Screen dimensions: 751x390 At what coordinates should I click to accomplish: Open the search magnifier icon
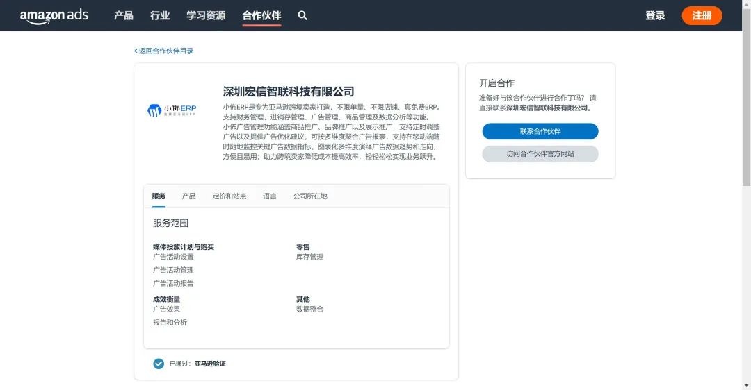pyautogui.click(x=302, y=15)
